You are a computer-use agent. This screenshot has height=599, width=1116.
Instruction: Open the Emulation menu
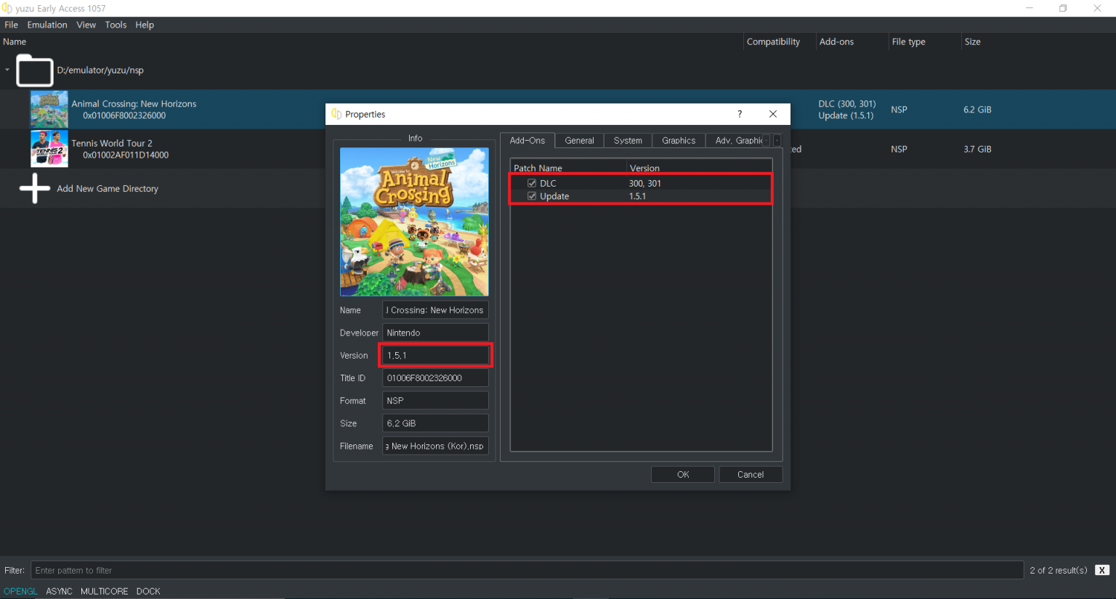pyautogui.click(x=47, y=25)
